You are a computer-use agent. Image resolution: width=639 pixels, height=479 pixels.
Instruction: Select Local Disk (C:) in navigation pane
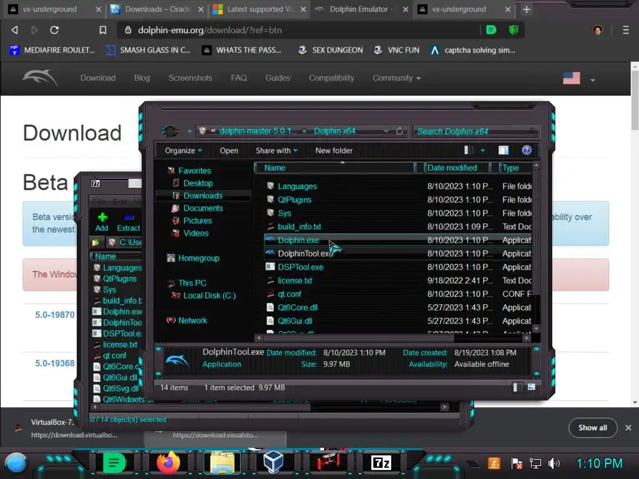209,296
